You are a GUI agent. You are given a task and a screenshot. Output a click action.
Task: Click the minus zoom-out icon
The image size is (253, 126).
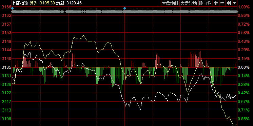(222, 3)
